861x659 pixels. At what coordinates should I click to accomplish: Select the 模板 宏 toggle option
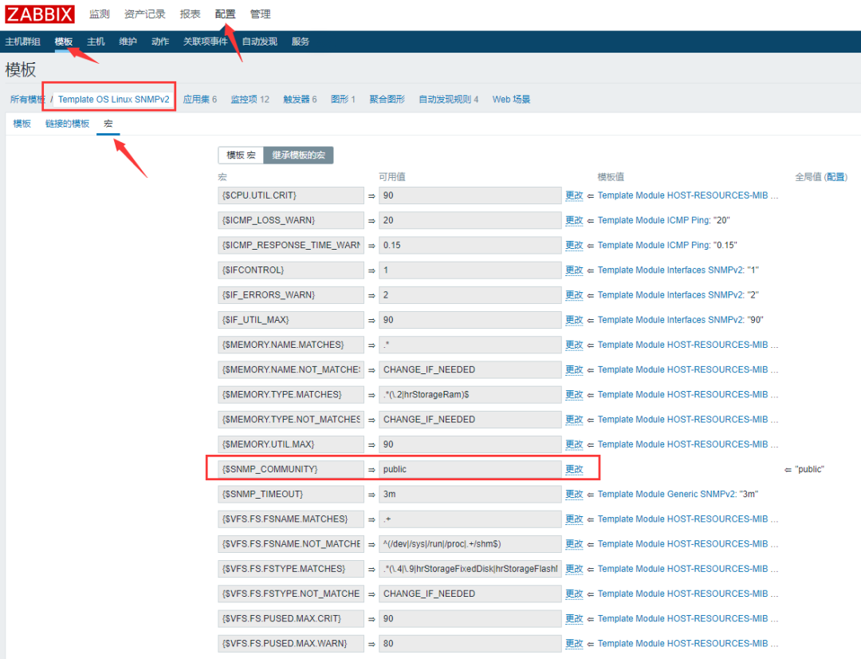click(x=241, y=155)
